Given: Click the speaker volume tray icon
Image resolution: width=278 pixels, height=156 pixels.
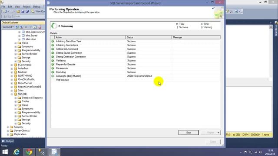Looking at the screenshot, I should [260, 152].
